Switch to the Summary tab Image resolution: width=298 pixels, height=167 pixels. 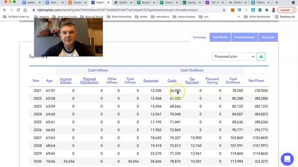coord(199,37)
